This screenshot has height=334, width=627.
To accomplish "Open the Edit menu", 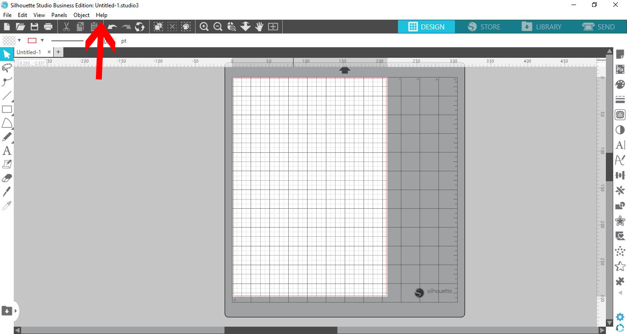I will (x=22, y=15).
